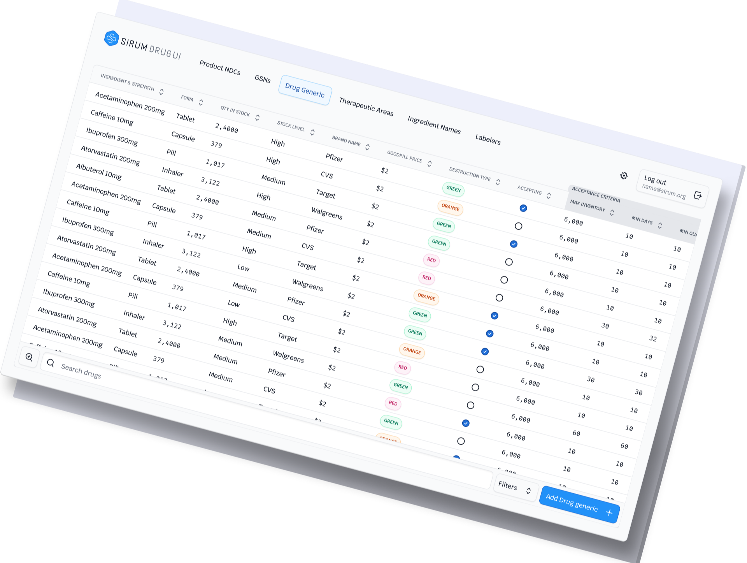This screenshot has height=563, width=747.
Task: Open the settings gear icon
Action: (624, 175)
